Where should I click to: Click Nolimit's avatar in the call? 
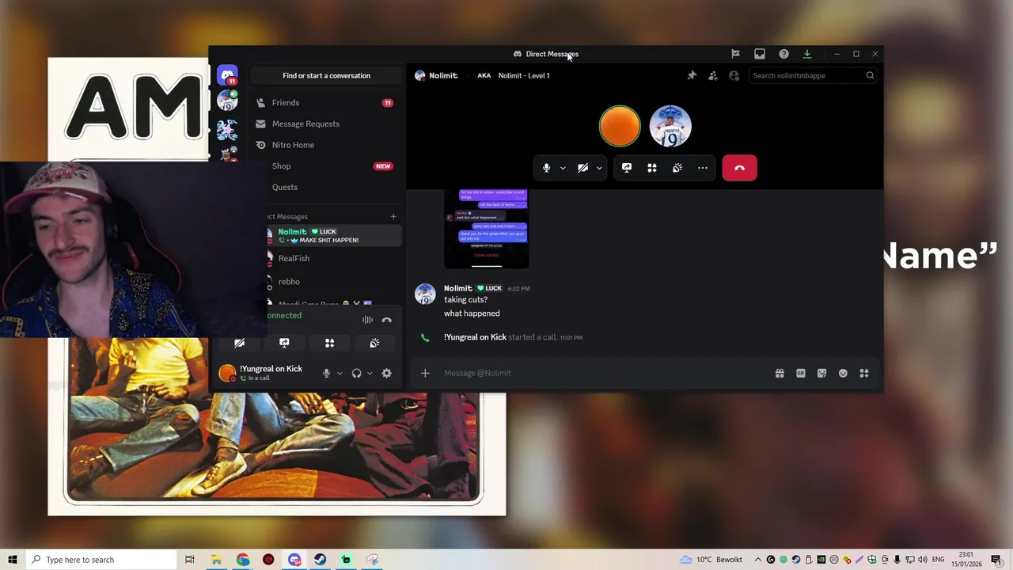[x=670, y=126]
